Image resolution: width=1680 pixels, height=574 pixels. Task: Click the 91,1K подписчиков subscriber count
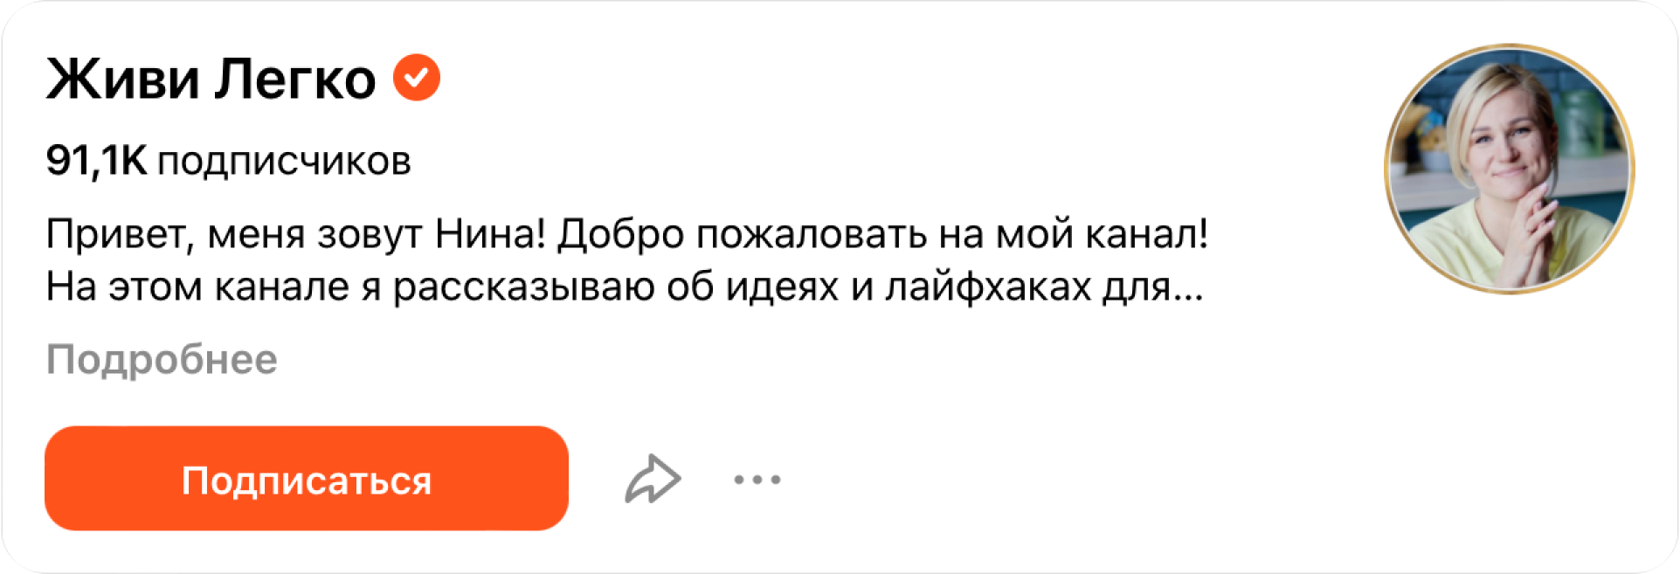tap(228, 161)
